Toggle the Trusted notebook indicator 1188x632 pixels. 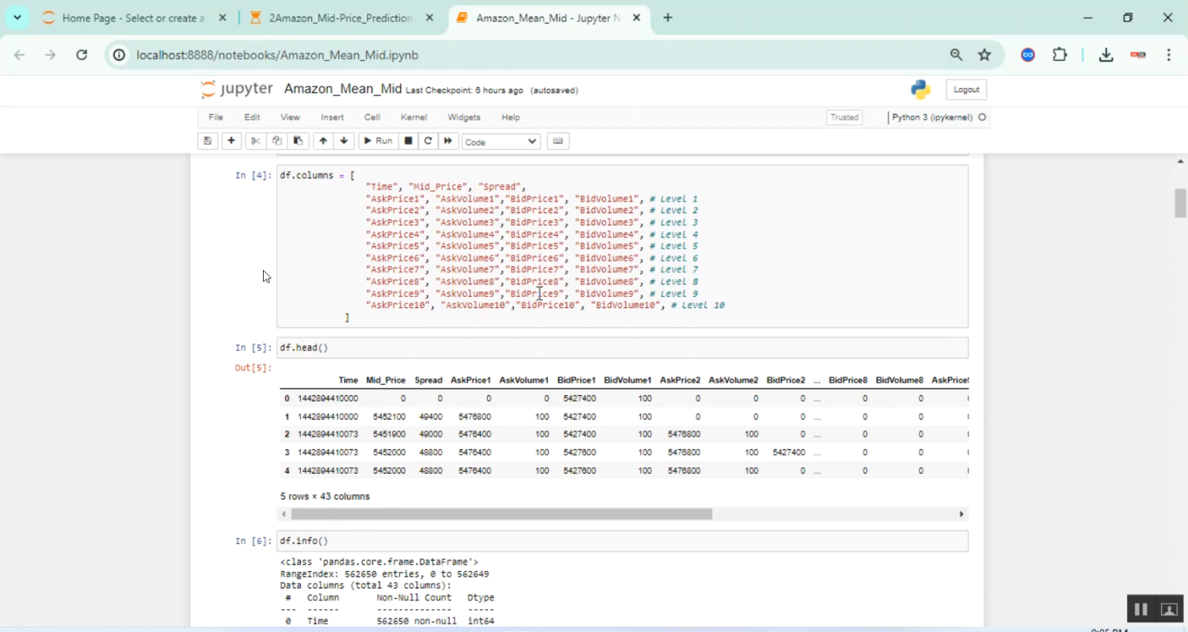[843, 117]
